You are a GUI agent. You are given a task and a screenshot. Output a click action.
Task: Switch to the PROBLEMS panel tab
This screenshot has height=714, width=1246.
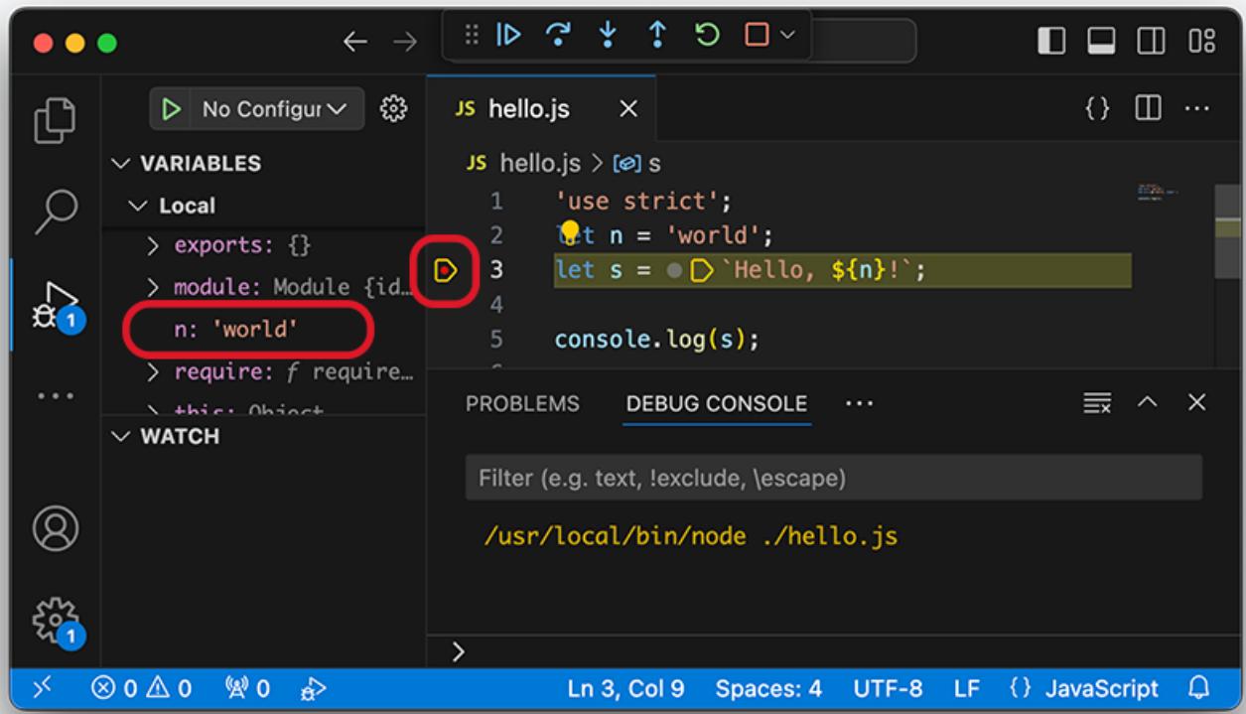click(x=522, y=404)
